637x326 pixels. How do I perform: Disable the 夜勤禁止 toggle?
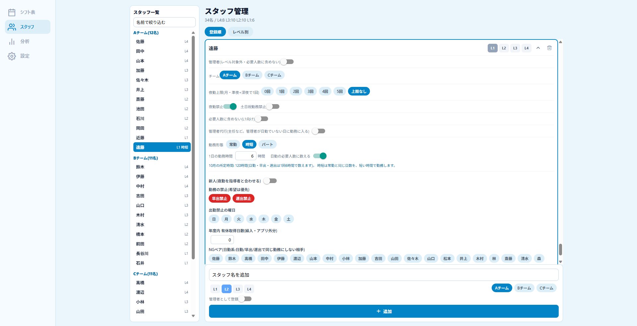point(230,106)
